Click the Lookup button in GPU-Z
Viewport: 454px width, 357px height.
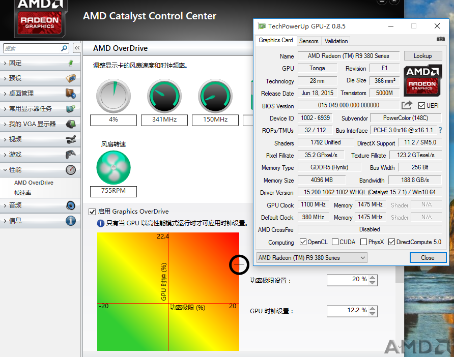423,56
